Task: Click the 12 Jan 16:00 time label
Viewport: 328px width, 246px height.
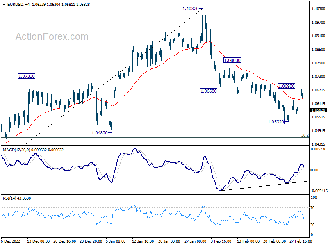Action: 143,241
